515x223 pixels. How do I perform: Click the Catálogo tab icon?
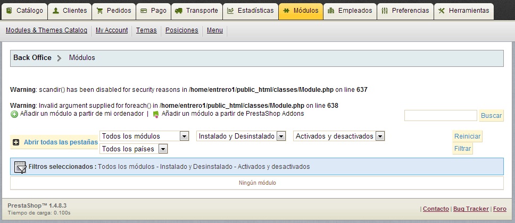10,11
